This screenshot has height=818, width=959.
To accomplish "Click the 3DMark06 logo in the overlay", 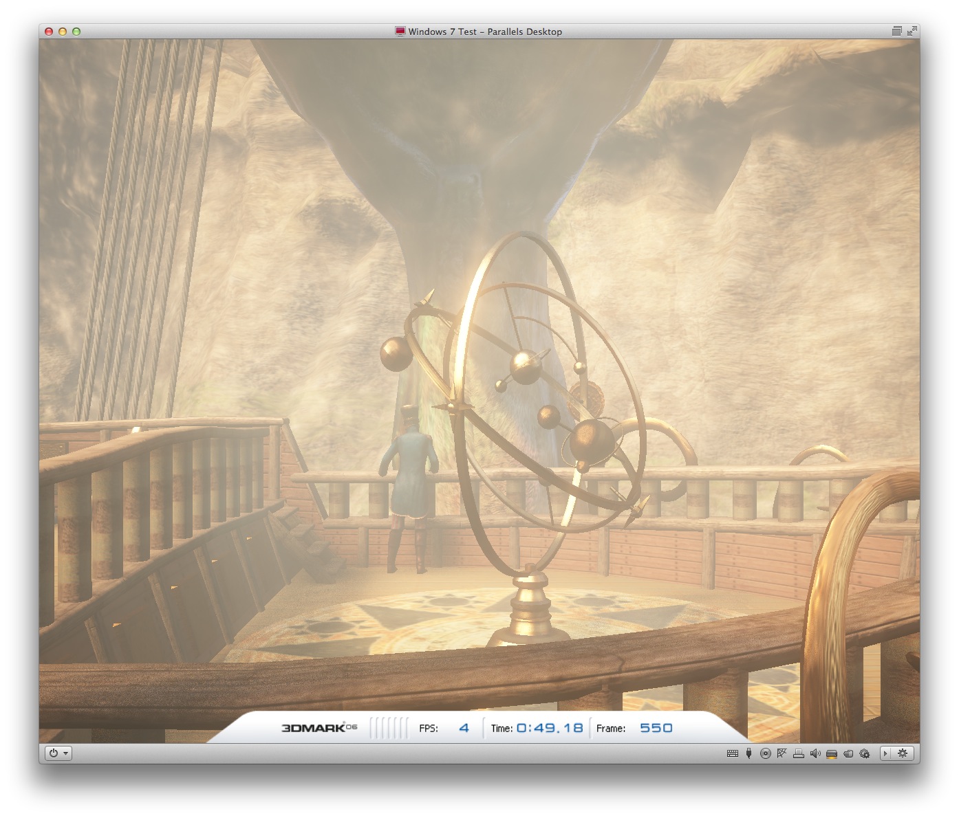I will (x=319, y=728).
